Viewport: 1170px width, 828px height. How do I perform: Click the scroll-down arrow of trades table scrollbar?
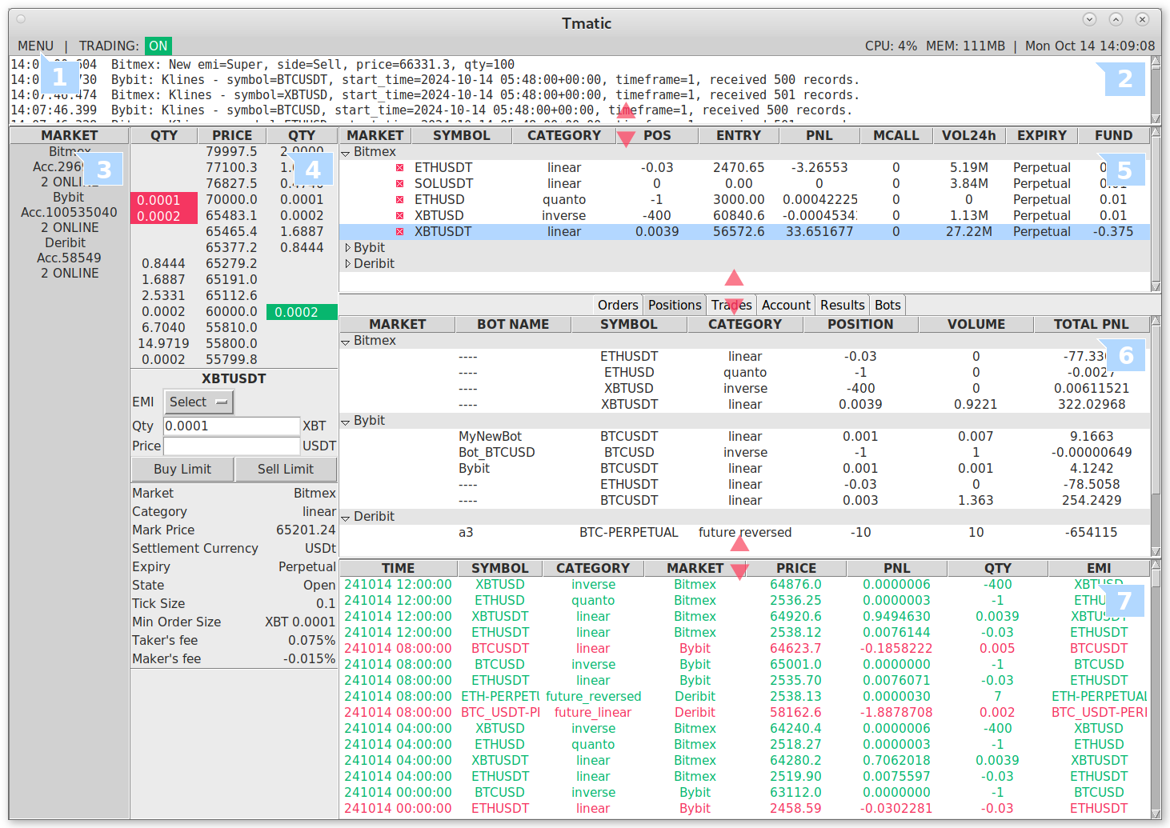(x=1156, y=813)
